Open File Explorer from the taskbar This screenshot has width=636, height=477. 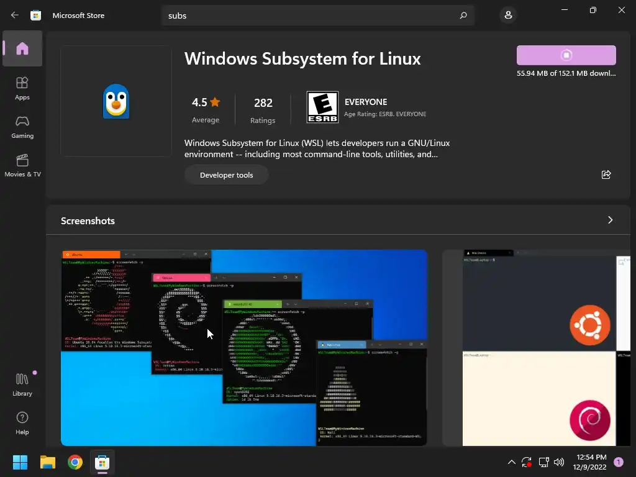pyautogui.click(x=47, y=462)
